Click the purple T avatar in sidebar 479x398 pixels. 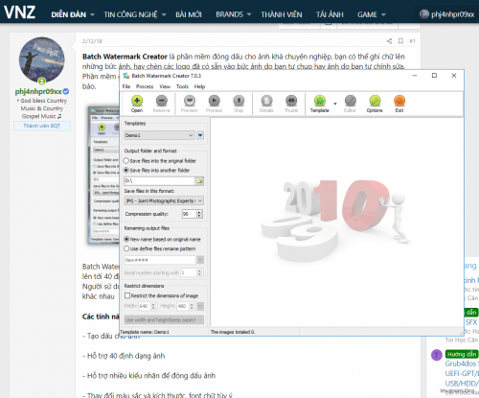coord(436,355)
